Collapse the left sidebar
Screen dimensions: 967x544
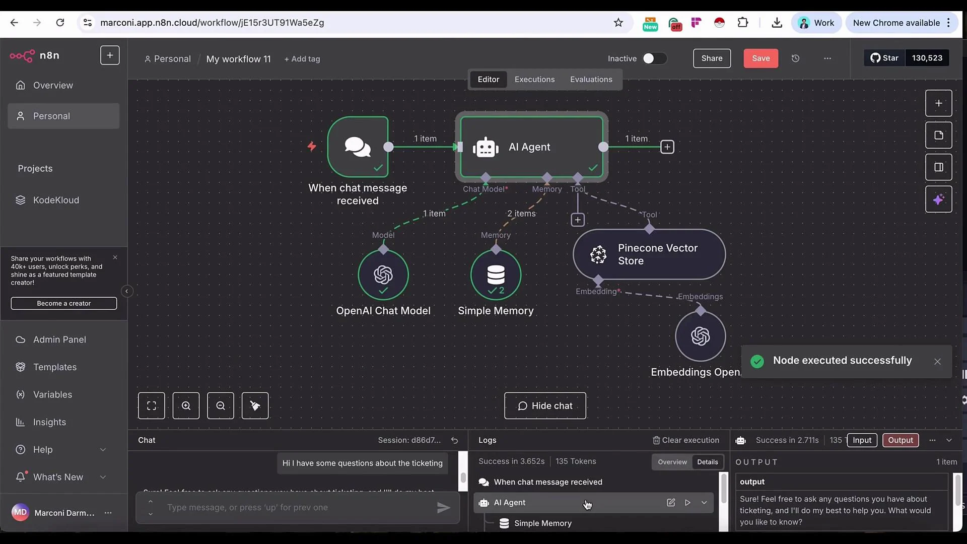tap(127, 291)
